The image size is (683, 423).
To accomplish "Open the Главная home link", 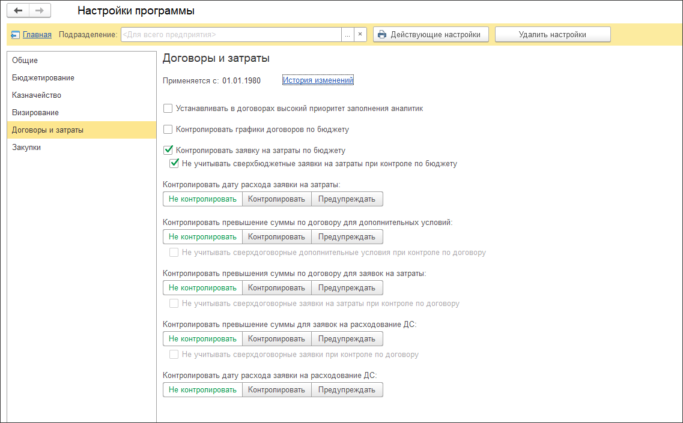I will pyautogui.click(x=37, y=35).
